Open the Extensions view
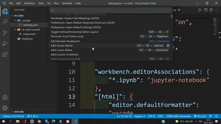Screen dimensions: 221x124 5,54
